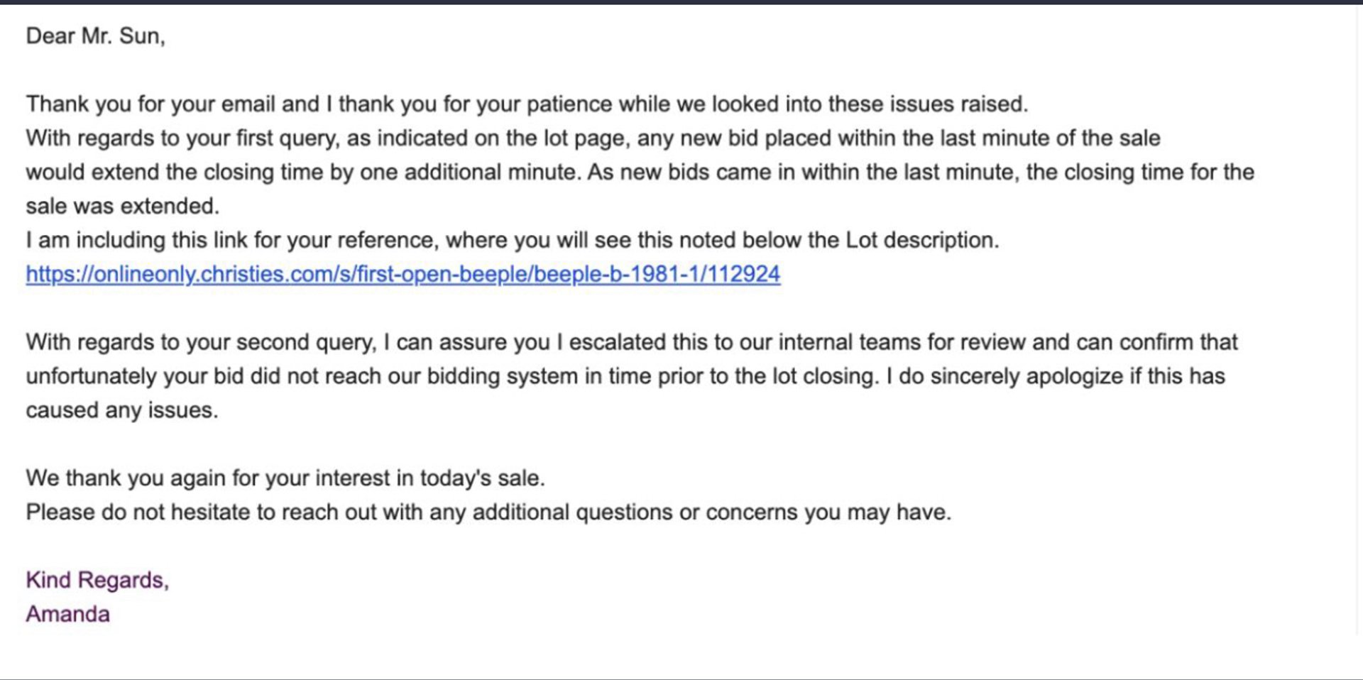The image size is (1363, 680).
Task: Click the "caused any issues." line
Action: coord(122,410)
